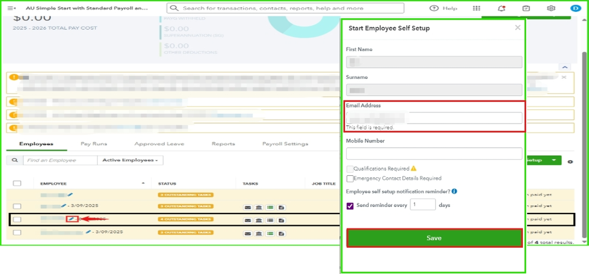Click bank task icon in 4 Outstanding Tasks row

pos(258,220)
